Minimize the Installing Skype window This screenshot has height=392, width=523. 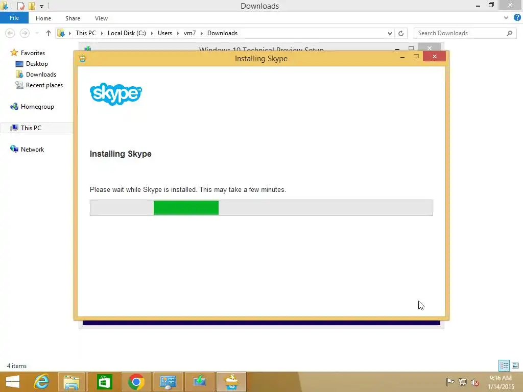click(x=402, y=57)
